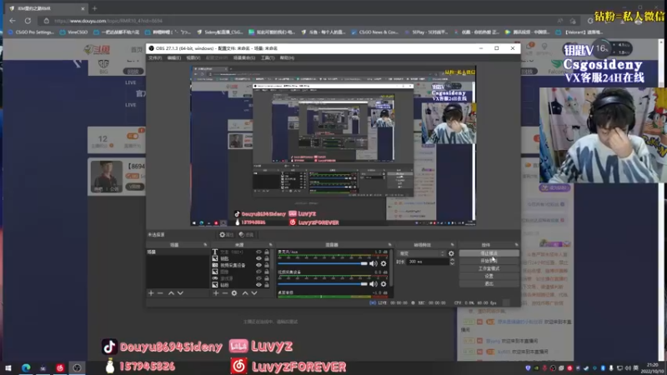Image resolution: width=667 pixels, height=375 pixels.
Task: Move source up in the sources panel
Action: [245, 293]
